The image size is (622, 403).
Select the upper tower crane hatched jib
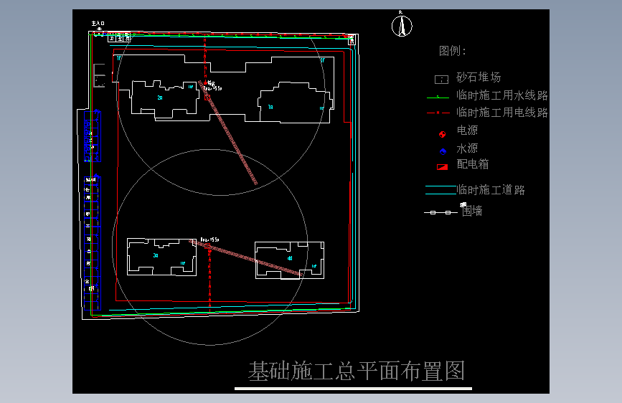[228, 133]
